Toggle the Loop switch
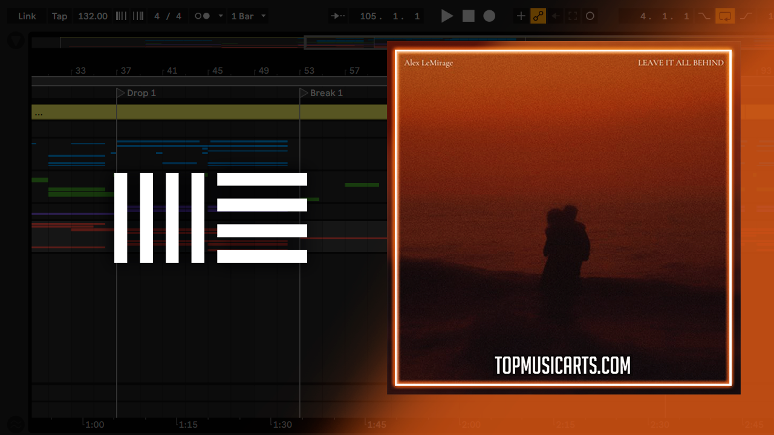 pos(724,16)
